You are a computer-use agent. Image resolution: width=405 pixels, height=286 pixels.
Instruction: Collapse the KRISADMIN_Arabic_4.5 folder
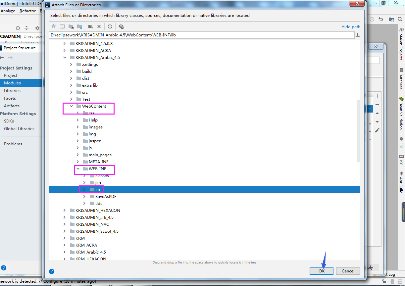tap(65, 57)
